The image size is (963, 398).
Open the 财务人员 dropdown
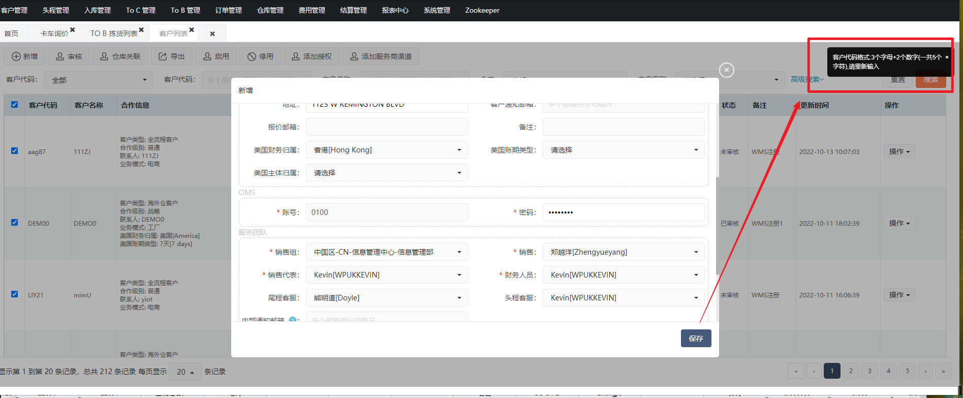click(x=624, y=275)
